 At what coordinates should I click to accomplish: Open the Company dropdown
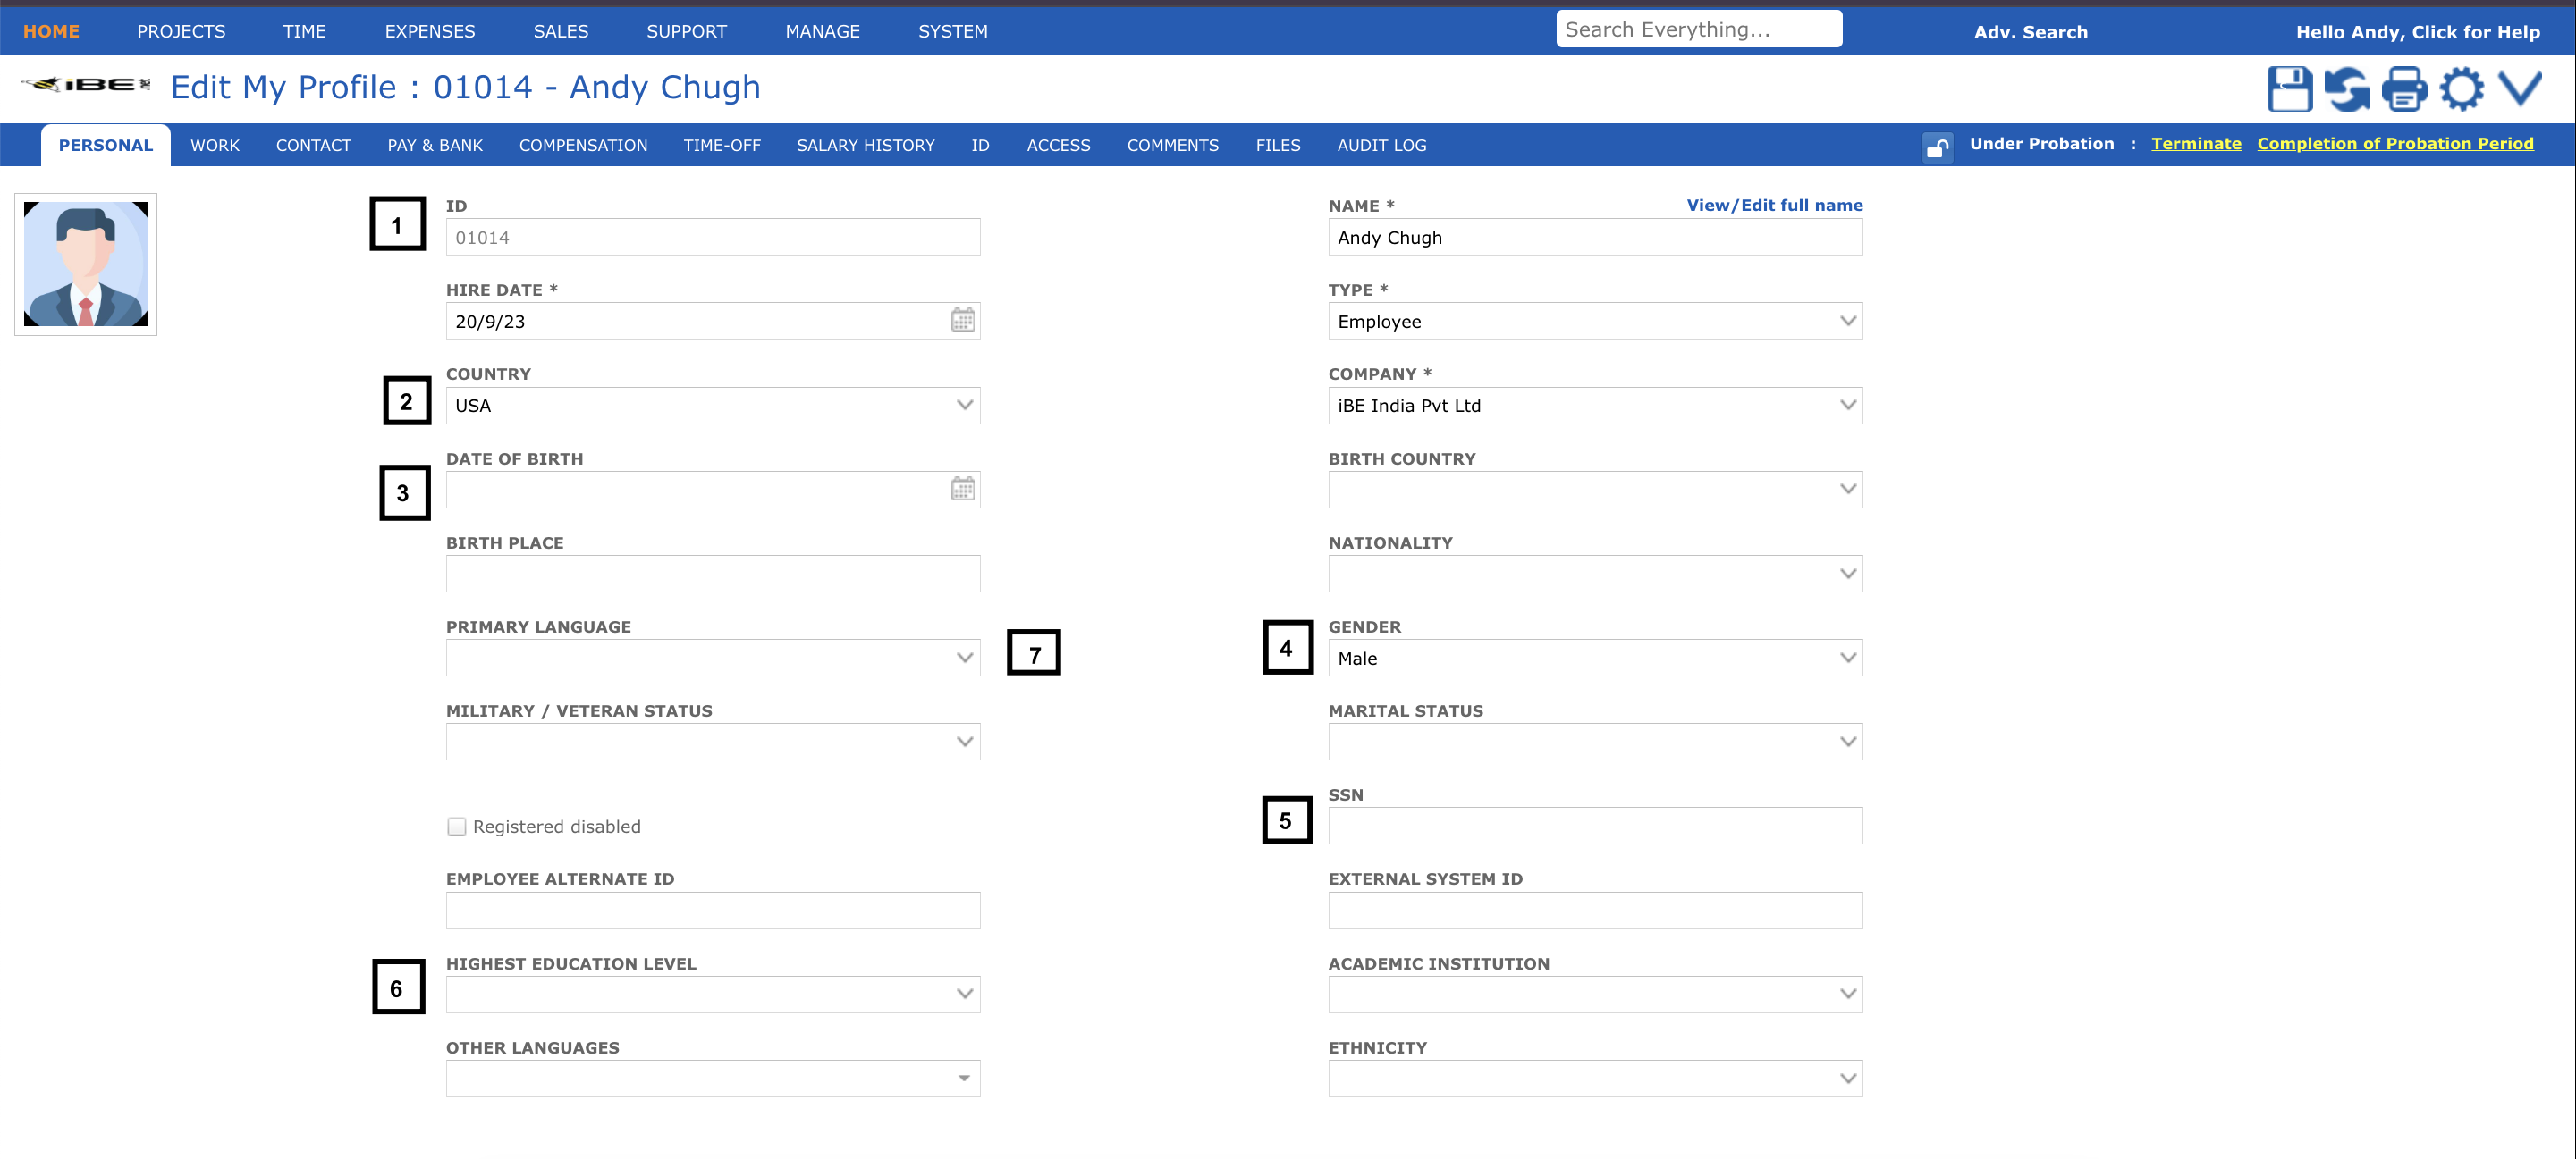click(x=1595, y=406)
